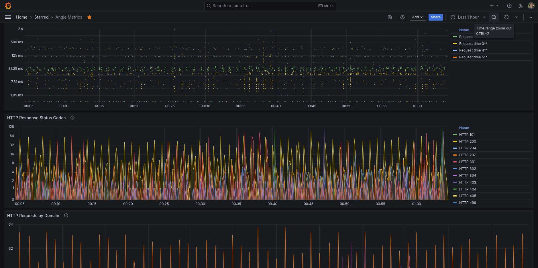538x268 pixels.
Task: Click the Grafana logo icon
Action: click(x=8, y=6)
